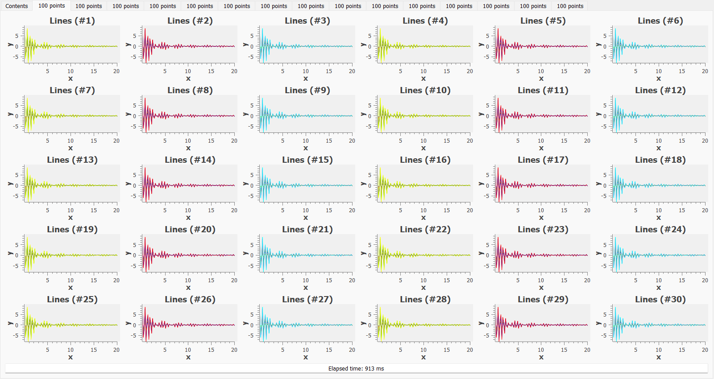Screen dimensions: 714x379
Task: Click inside the Lines (#6) plot
Action: (x=660, y=45)
